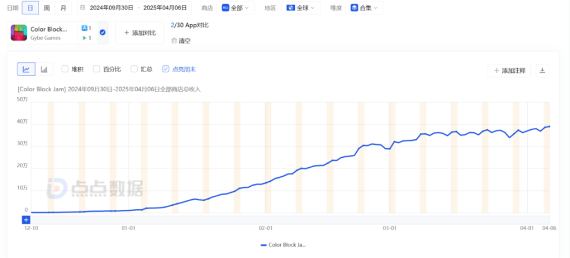
Task: Click the stack icon in dimension dropdown
Action: coord(354,8)
